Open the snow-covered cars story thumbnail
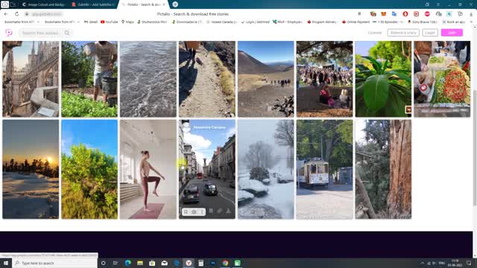 click(266, 169)
